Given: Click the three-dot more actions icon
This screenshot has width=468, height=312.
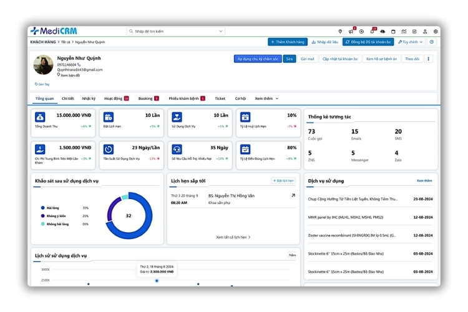Looking at the screenshot, I should click(428, 59).
